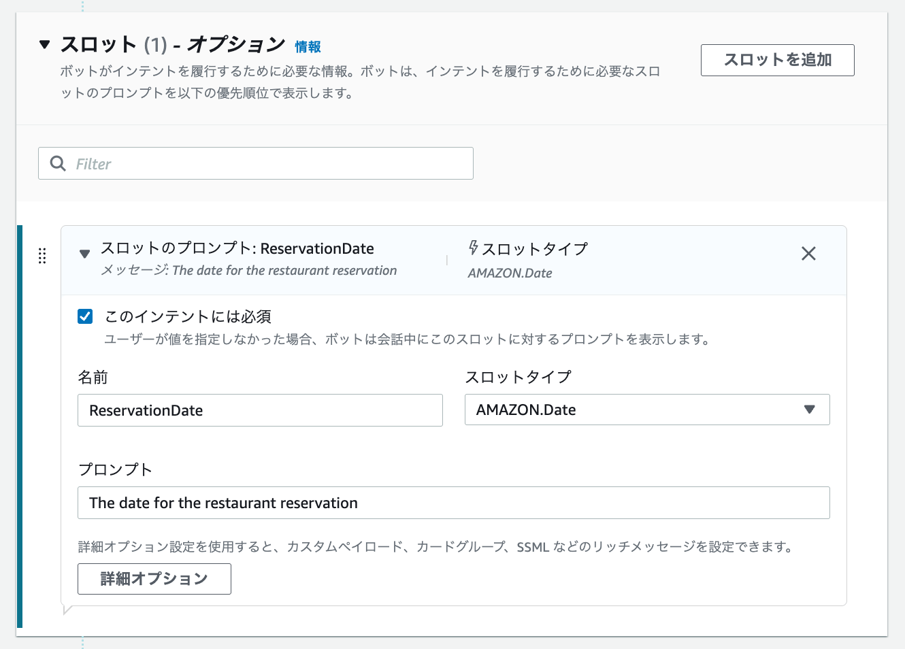Uncheck このインテントには必須 checkbox

coord(85,316)
